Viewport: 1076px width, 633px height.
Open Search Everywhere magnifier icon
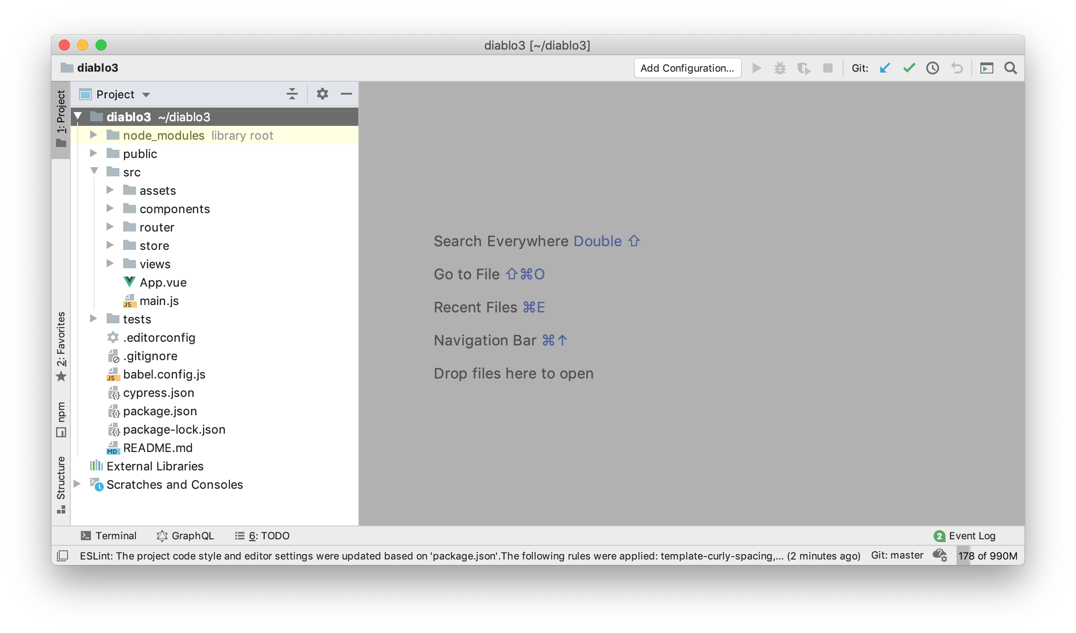[x=1010, y=68]
